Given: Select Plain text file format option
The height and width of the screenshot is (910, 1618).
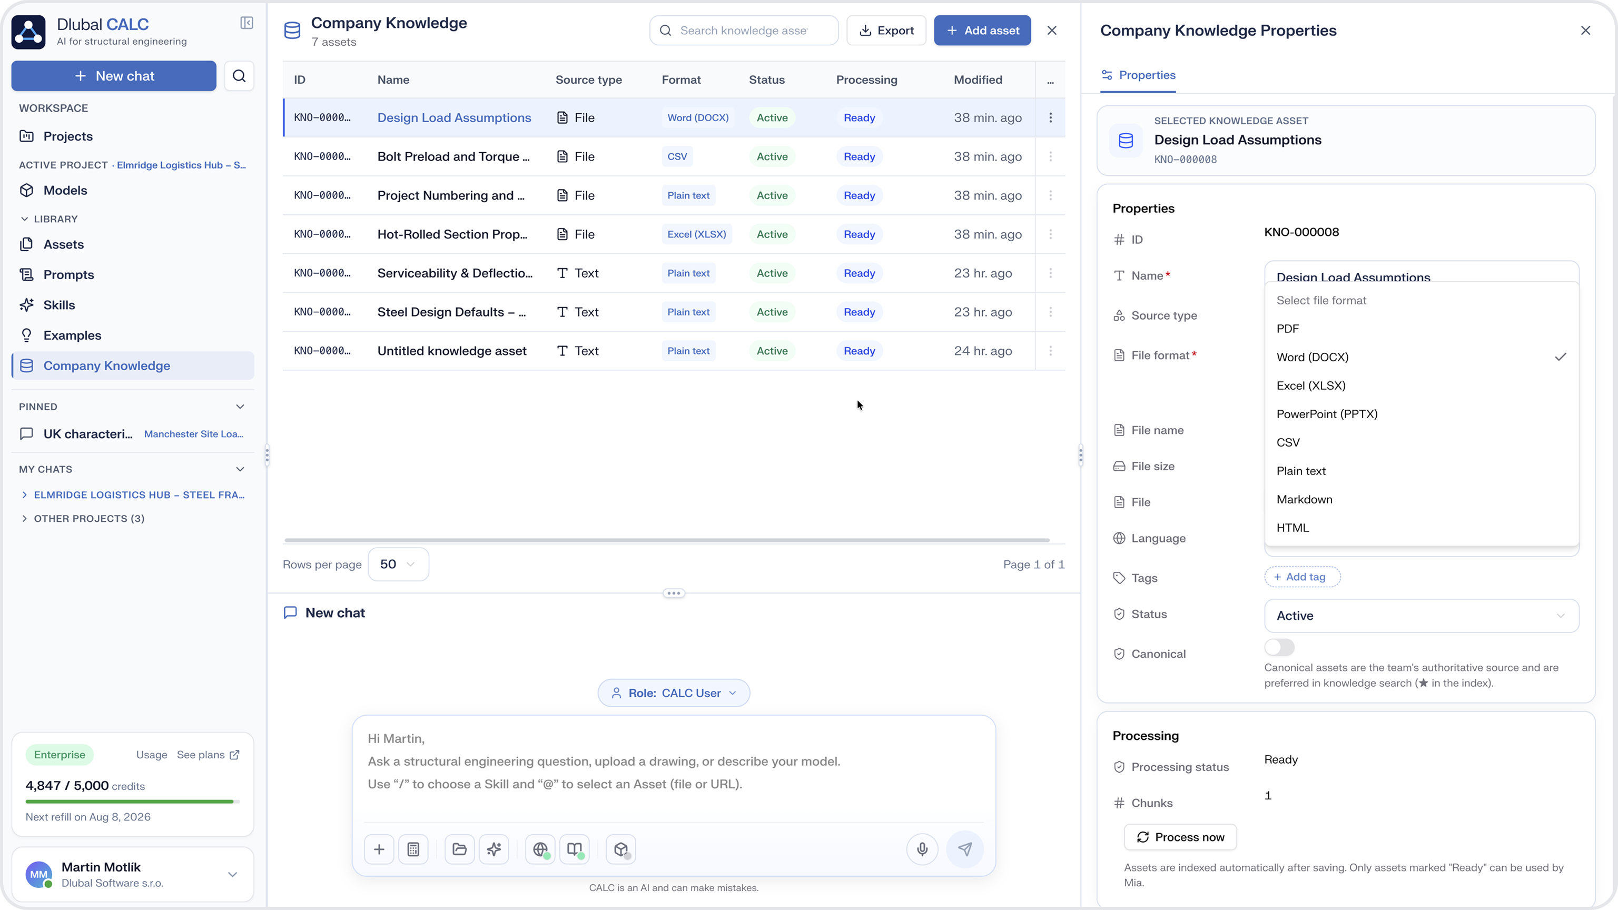Looking at the screenshot, I should [x=1422, y=471].
